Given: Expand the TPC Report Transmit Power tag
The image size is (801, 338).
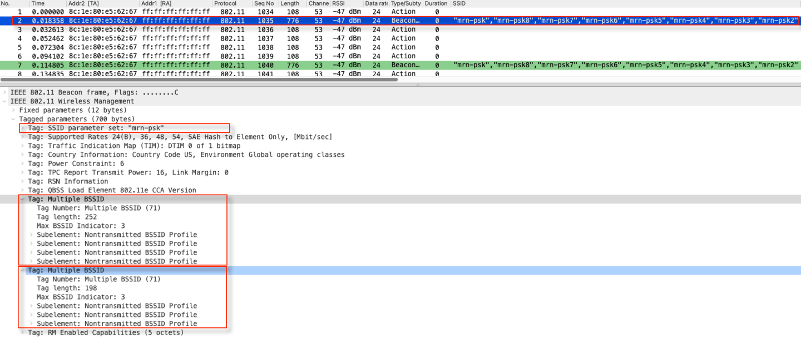Looking at the screenshot, I should coord(21,172).
